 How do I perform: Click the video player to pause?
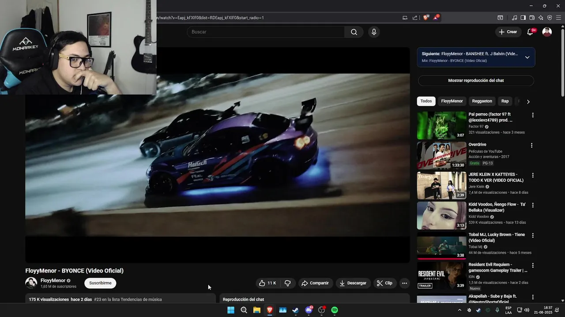(218, 155)
